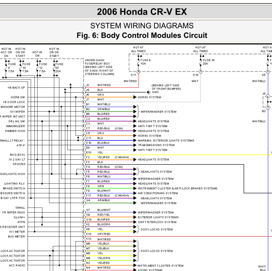
Task: Click "WARNING, EXTERIOR LIGHTS SYSTEMS" reference
Action: click(x=166, y=140)
